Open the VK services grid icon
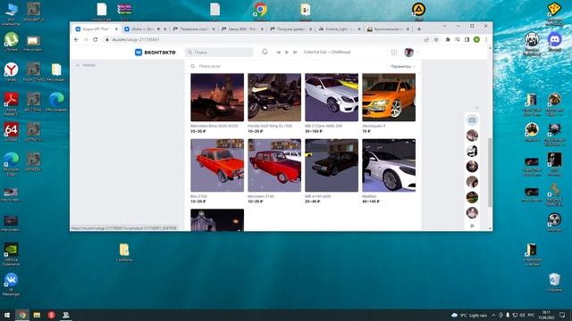572x321 pixels. pos(394,53)
